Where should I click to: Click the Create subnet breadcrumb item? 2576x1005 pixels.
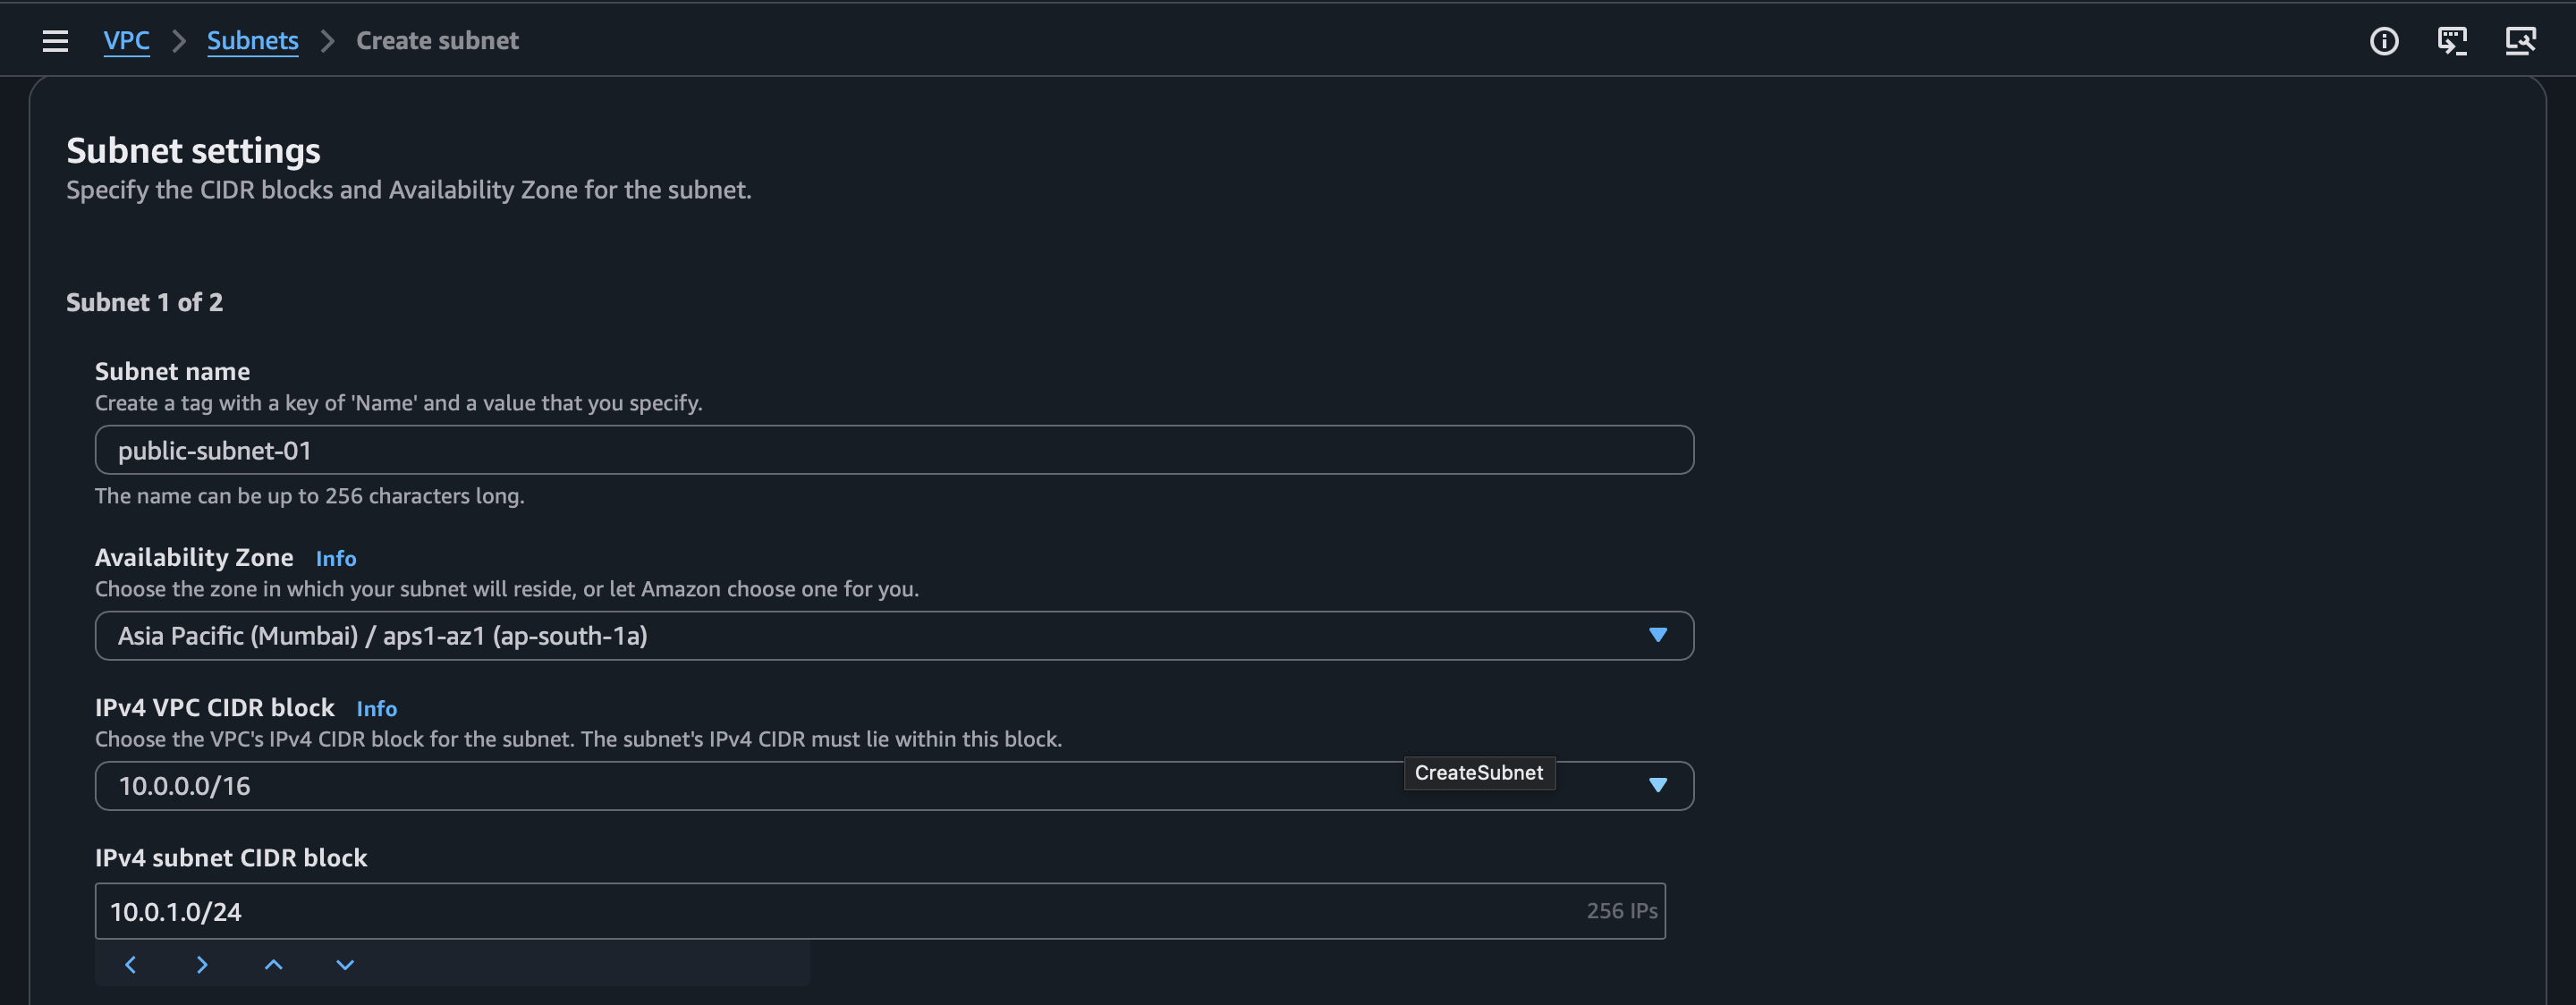[437, 41]
